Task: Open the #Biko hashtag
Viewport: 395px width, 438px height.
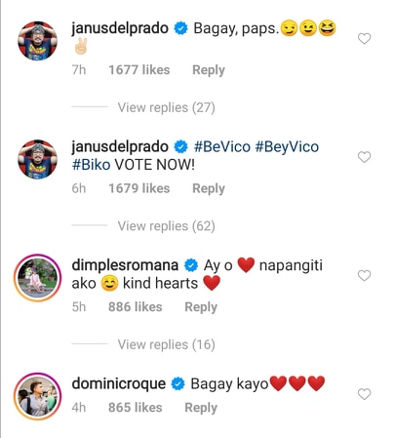Action: (91, 165)
